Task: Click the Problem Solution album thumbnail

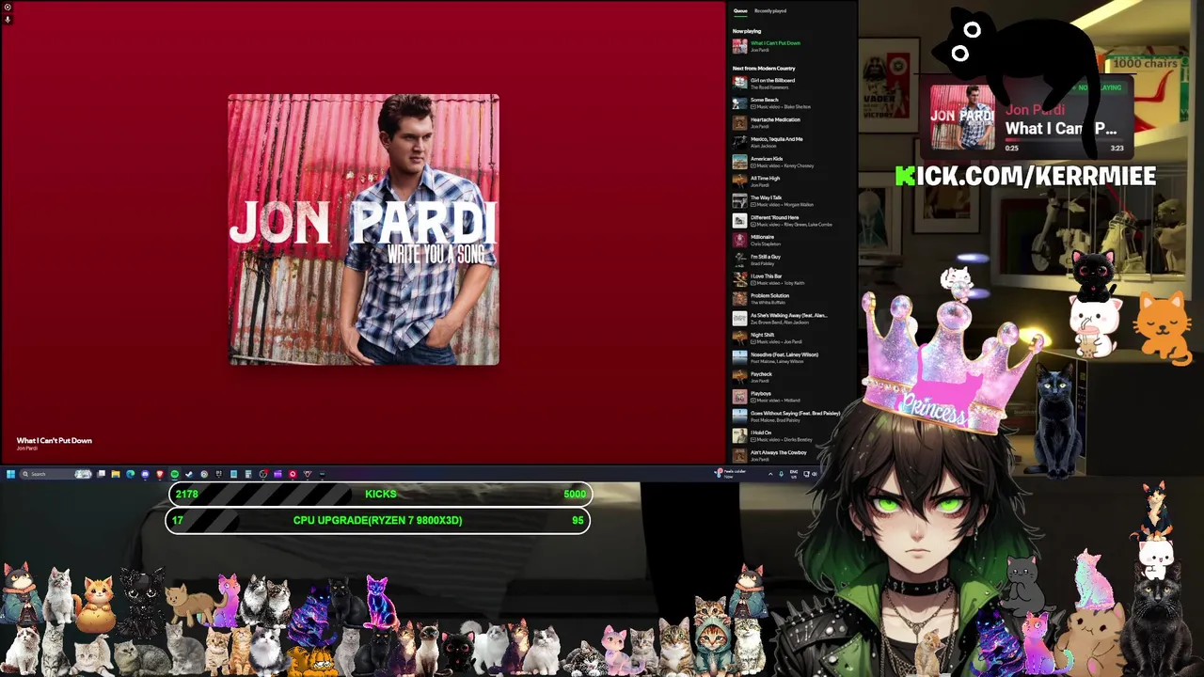Action: [739, 299]
